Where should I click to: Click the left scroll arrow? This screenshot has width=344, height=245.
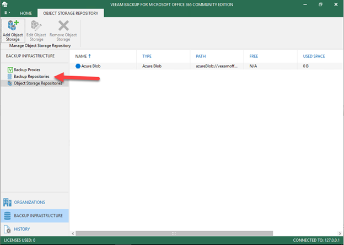(x=73, y=233)
